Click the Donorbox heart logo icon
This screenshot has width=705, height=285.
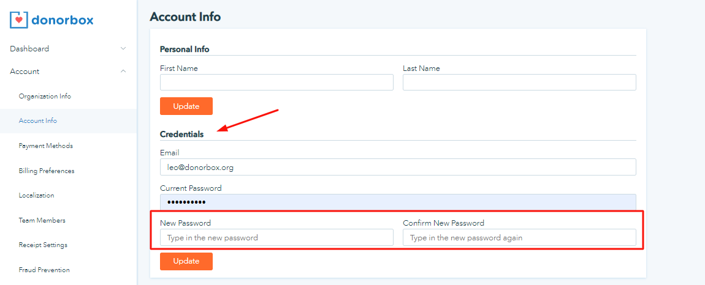click(20, 20)
